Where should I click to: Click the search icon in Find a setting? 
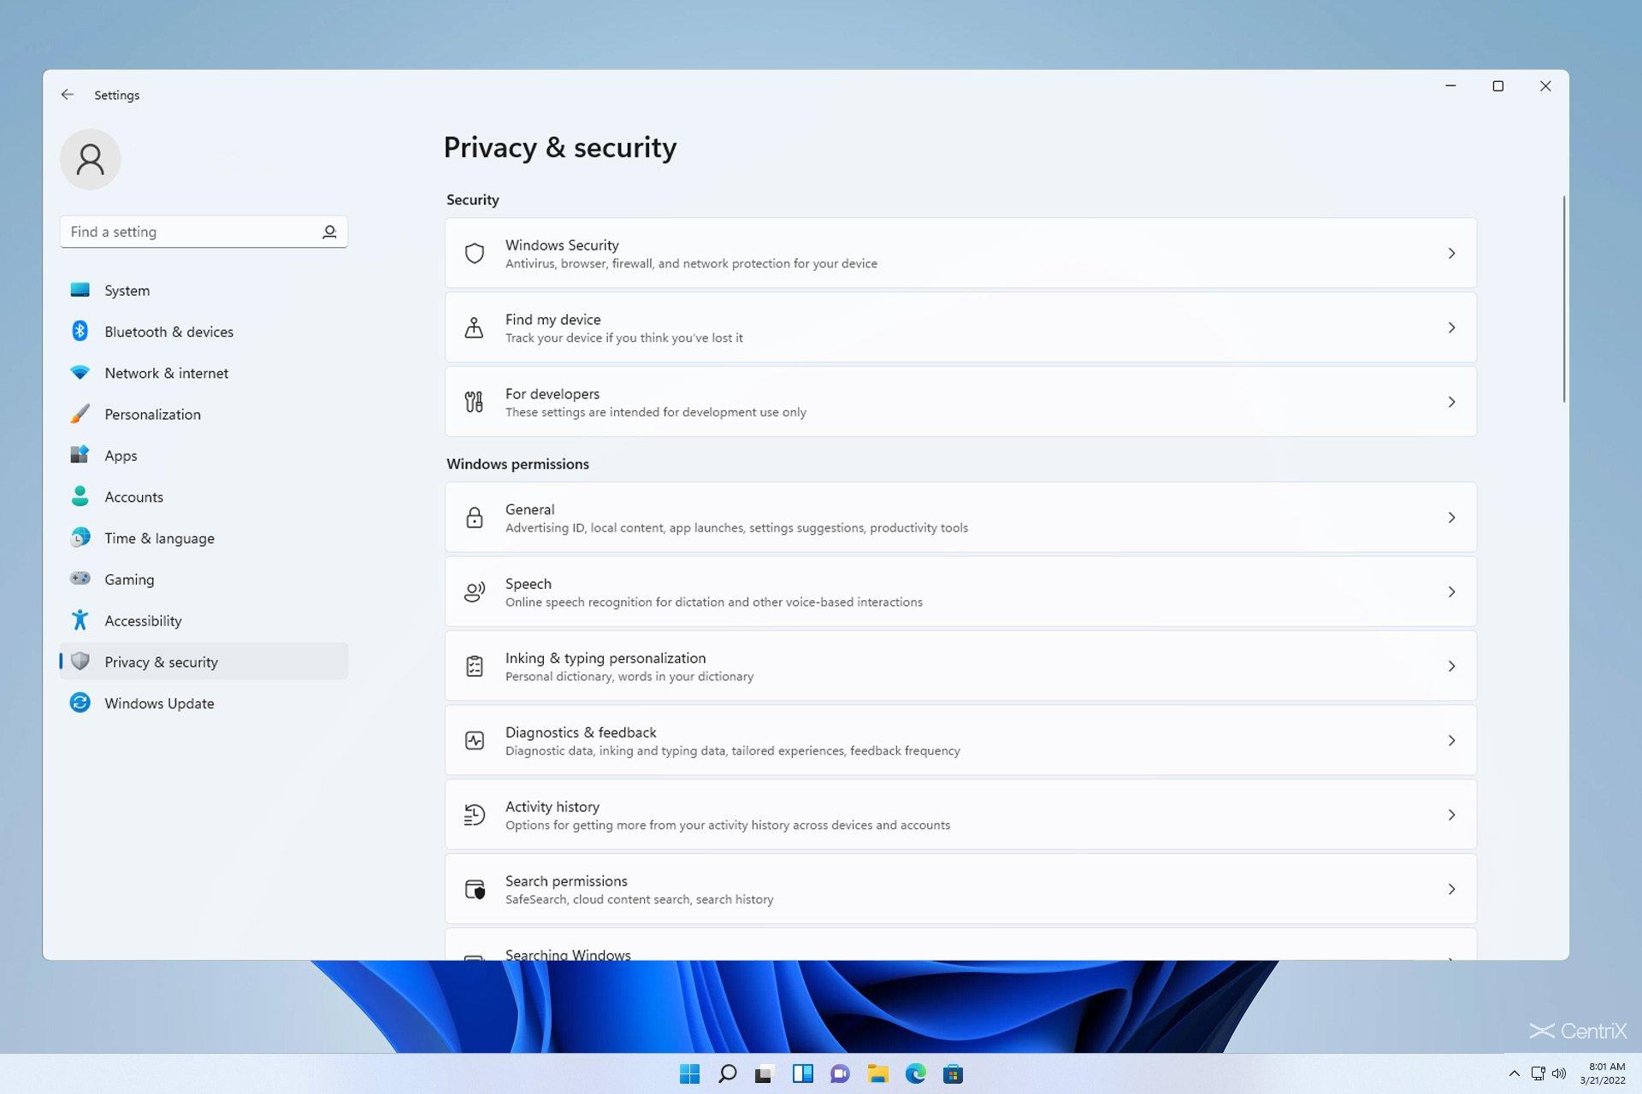coord(329,232)
